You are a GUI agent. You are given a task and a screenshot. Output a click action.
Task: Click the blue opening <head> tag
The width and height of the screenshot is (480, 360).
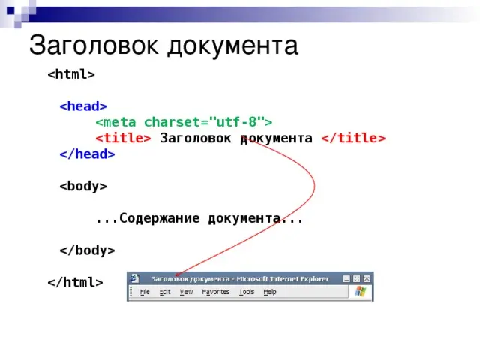pyautogui.click(x=83, y=106)
